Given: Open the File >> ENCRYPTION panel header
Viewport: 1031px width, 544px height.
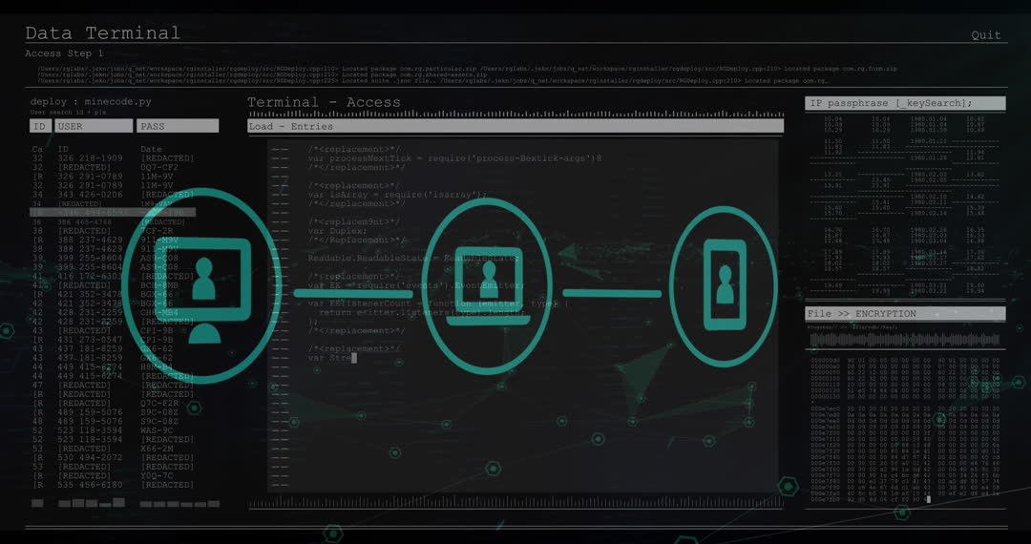Looking at the screenshot, I should point(904,314).
